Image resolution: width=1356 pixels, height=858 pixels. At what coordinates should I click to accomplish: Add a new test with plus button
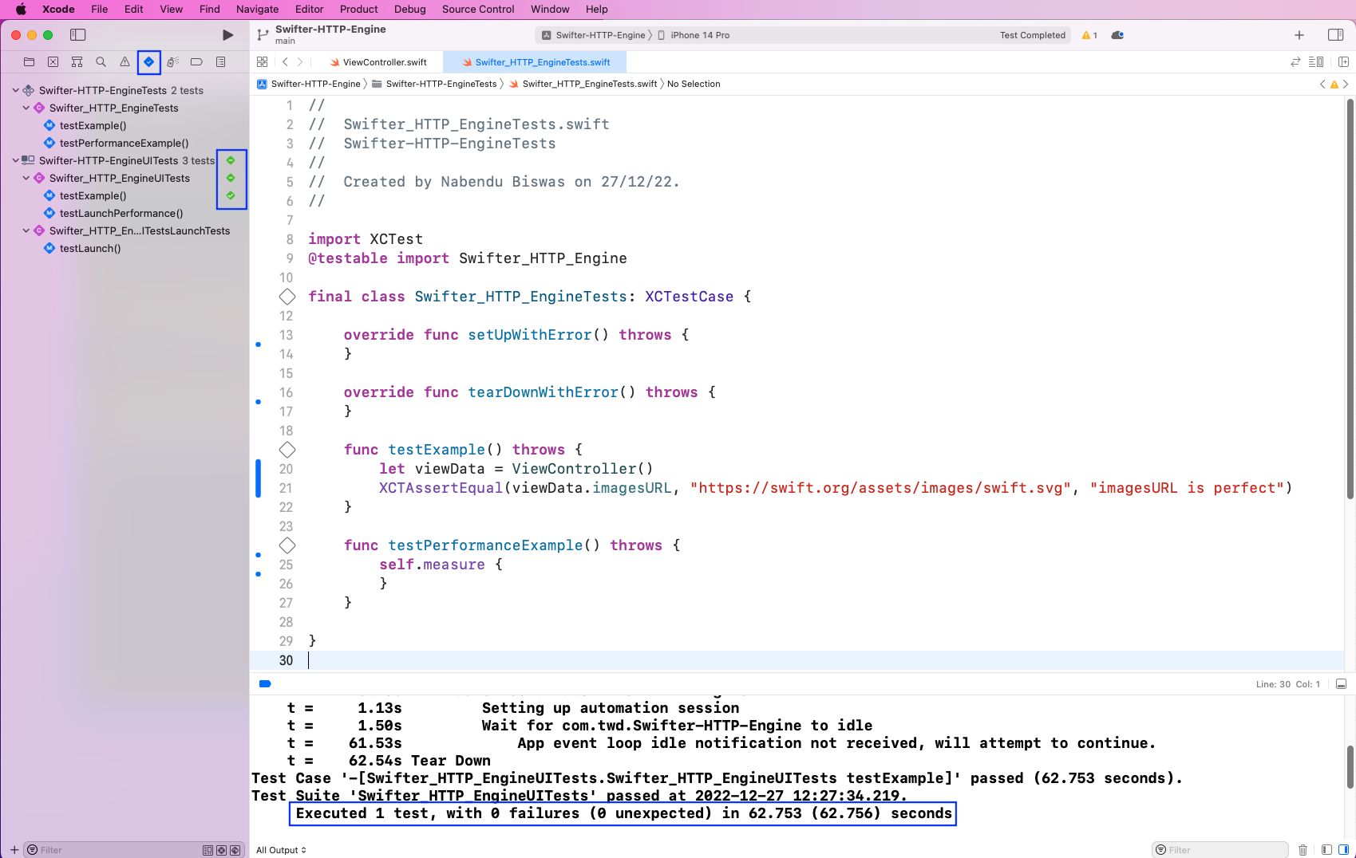[14, 850]
